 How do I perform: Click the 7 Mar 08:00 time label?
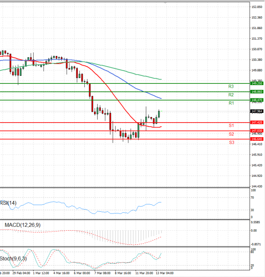coord(102,273)
